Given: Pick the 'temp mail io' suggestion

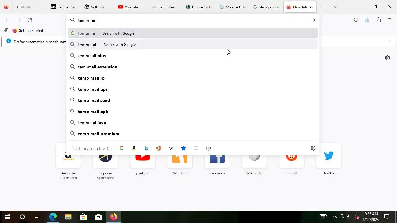Looking at the screenshot, I should [x=193, y=78].
